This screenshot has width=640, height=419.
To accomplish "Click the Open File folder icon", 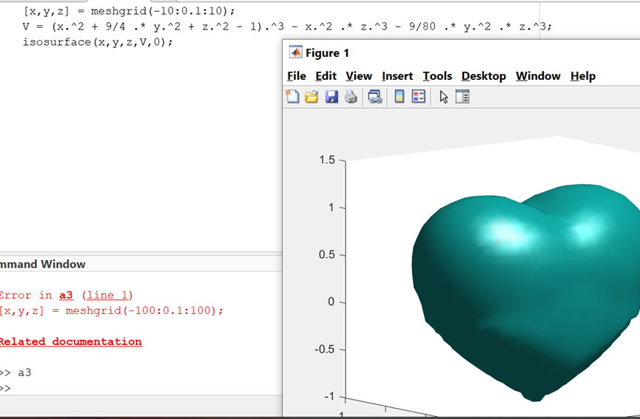I will [311, 97].
